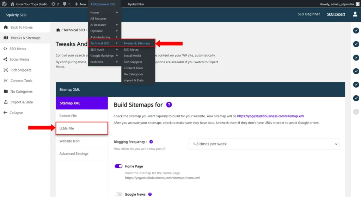Click the No Categories folder icon
This screenshot has height=197, width=361.
[6, 91]
